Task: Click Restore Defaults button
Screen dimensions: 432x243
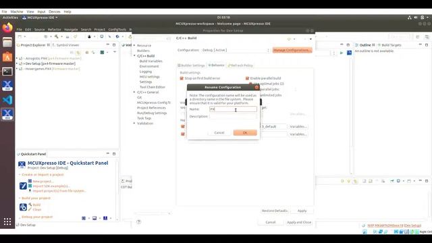Action: tap(275, 211)
